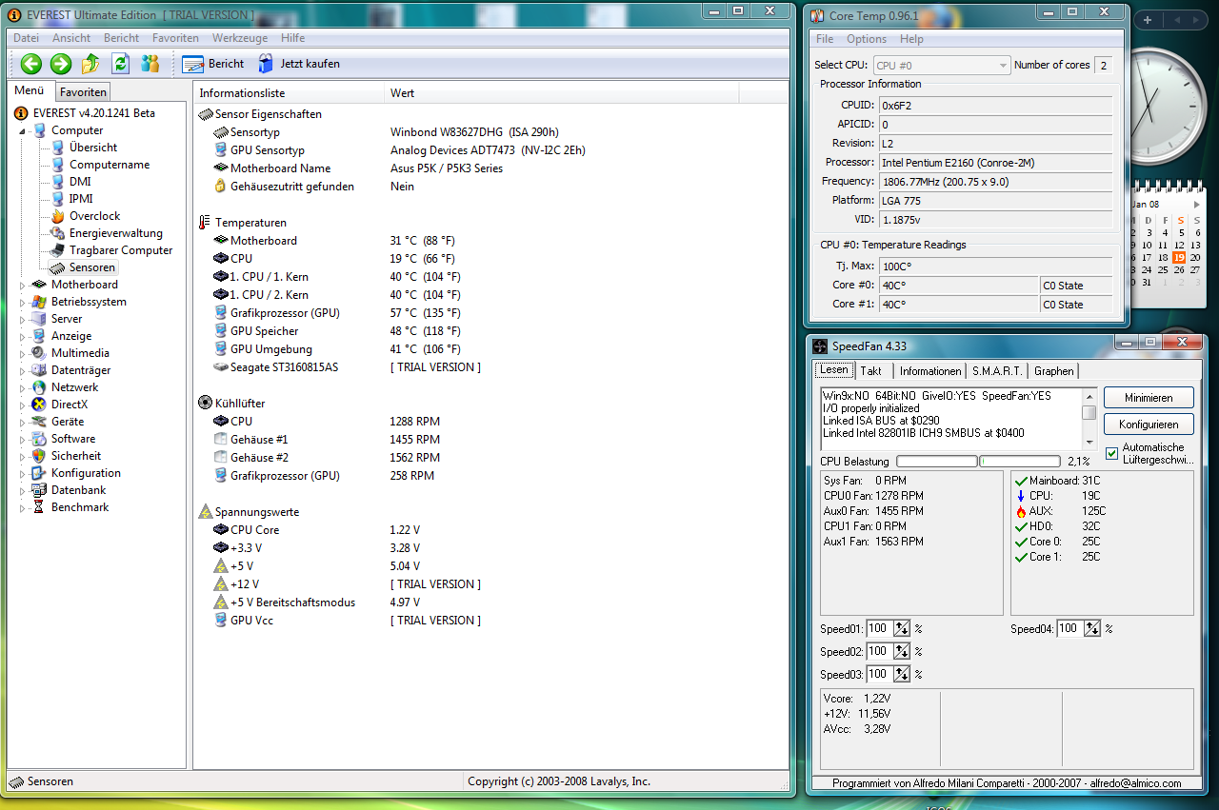Select Computername tree item
This screenshot has height=810, width=1219.
[x=110, y=165]
